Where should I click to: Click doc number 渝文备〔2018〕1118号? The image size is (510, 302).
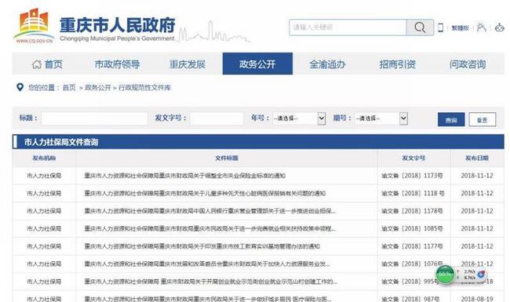click(413, 193)
